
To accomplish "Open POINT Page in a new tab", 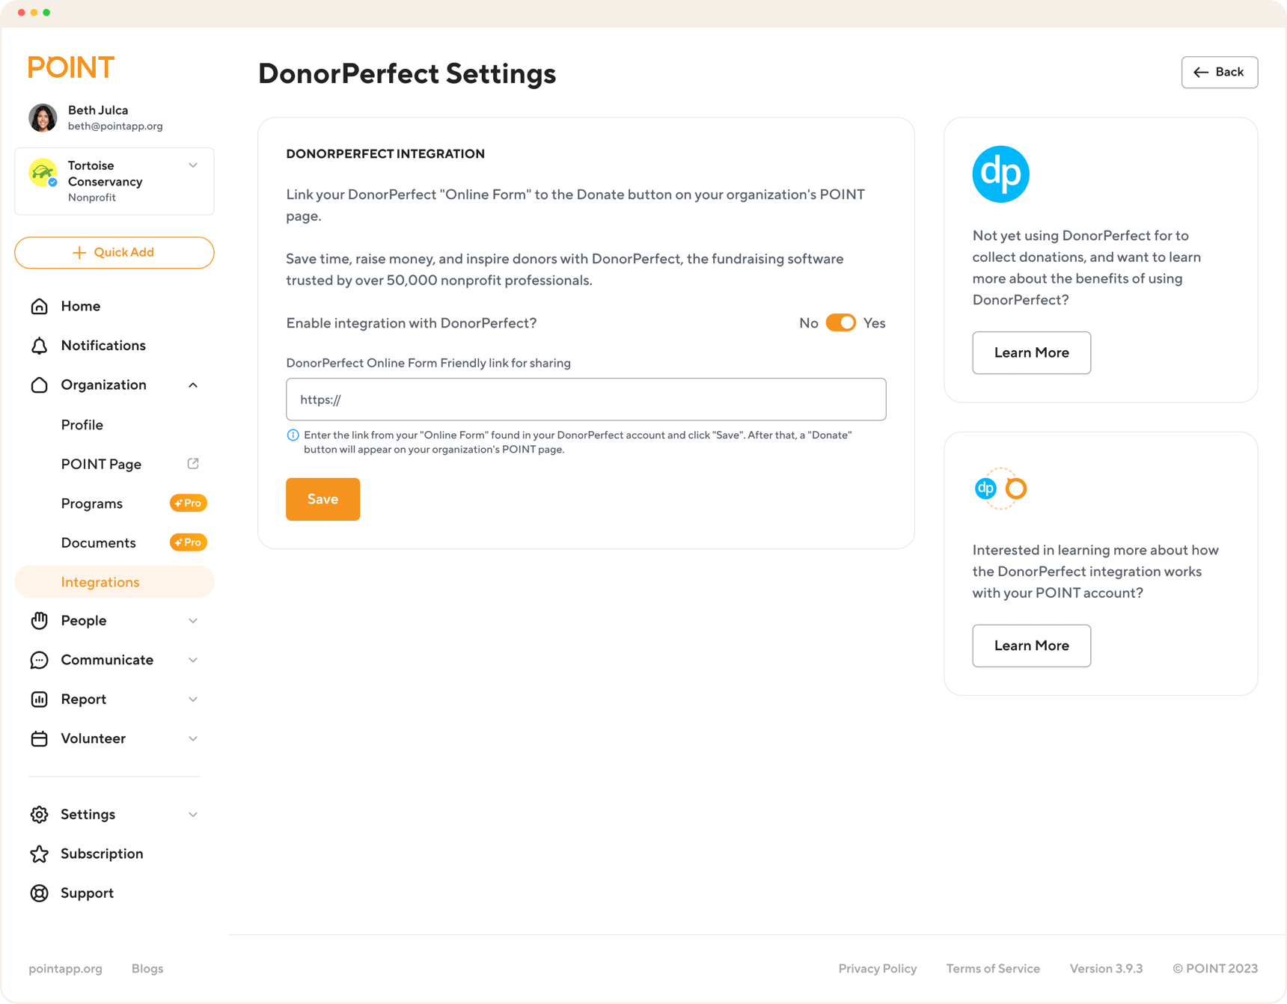I will [192, 463].
